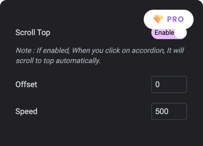
Task: Click the Offset label
Action: tap(26, 84)
